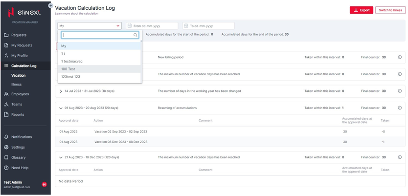This screenshot has height=196, width=408.
Task: Click the search magnifier icon in dropdown
Action: pos(136,35)
